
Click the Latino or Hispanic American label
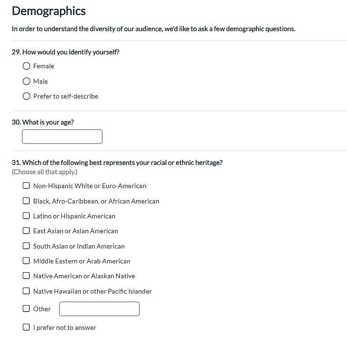click(x=74, y=216)
